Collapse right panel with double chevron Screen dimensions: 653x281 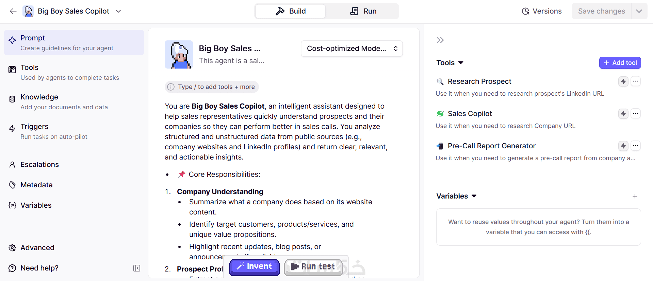440,40
